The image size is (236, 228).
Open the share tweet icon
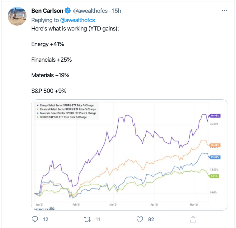[x=193, y=219]
